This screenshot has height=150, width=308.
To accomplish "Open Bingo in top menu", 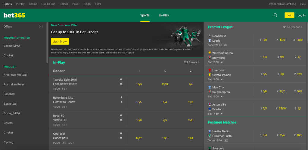I will tap(87, 4).
